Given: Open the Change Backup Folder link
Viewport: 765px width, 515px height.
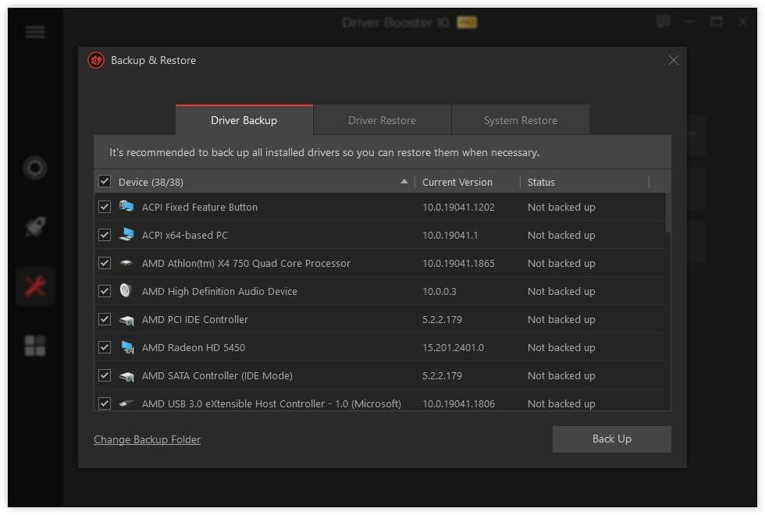Looking at the screenshot, I should [x=147, y=439].
